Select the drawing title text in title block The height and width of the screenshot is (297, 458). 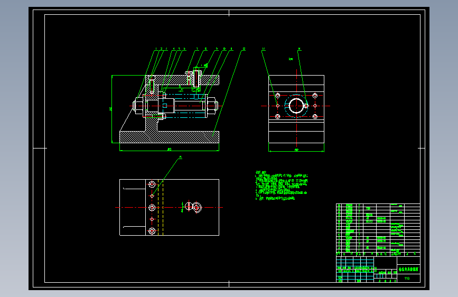click(x=408, y=269)
